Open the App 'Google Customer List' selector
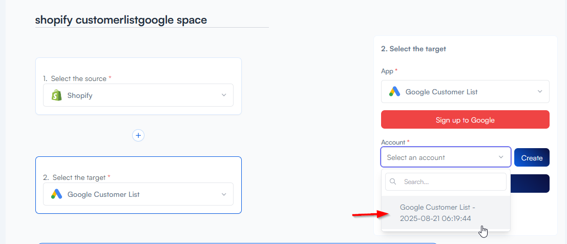This screenshot has width=567, height=244. (465, 92)
